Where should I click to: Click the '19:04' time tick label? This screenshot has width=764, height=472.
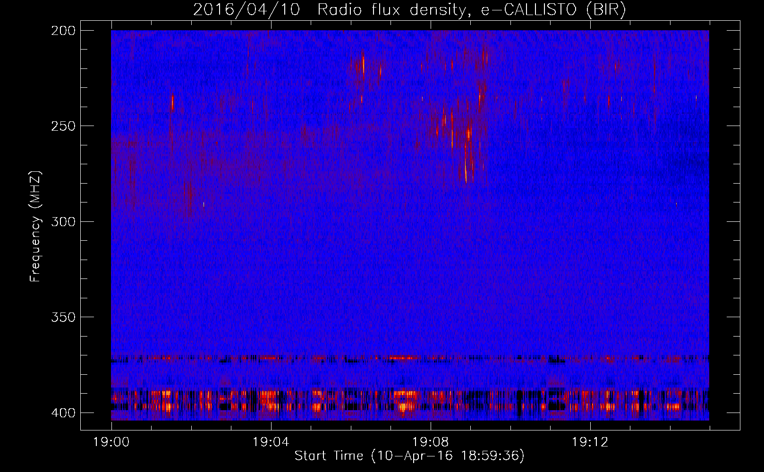point(271,442)
